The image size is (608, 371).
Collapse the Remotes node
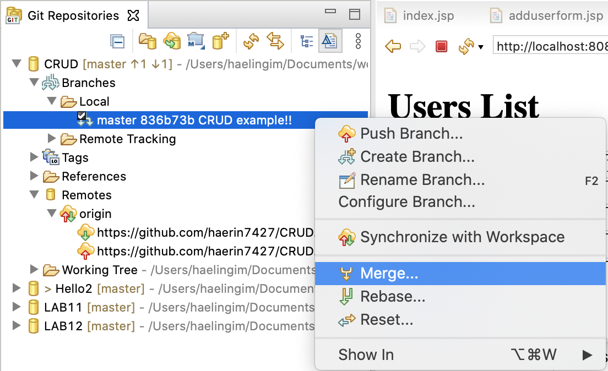click(x=34, y=194)
